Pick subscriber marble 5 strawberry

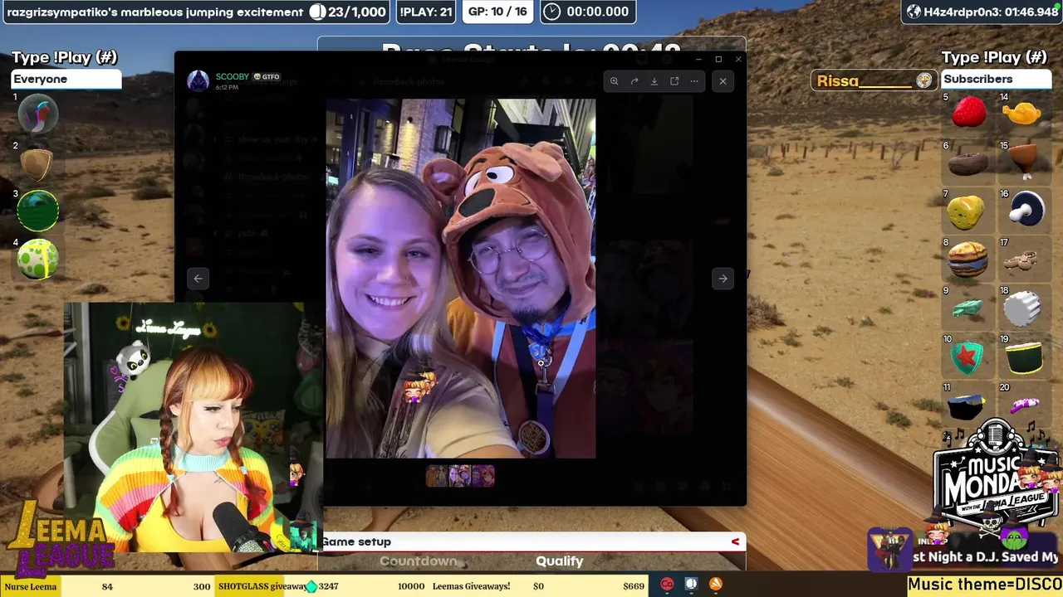pyautogui.click(x=969, y=113)
